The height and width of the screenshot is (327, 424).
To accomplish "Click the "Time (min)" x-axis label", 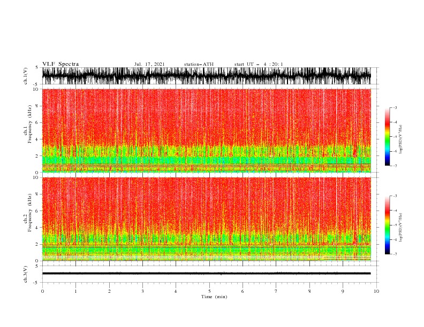I will coord(214,297).
